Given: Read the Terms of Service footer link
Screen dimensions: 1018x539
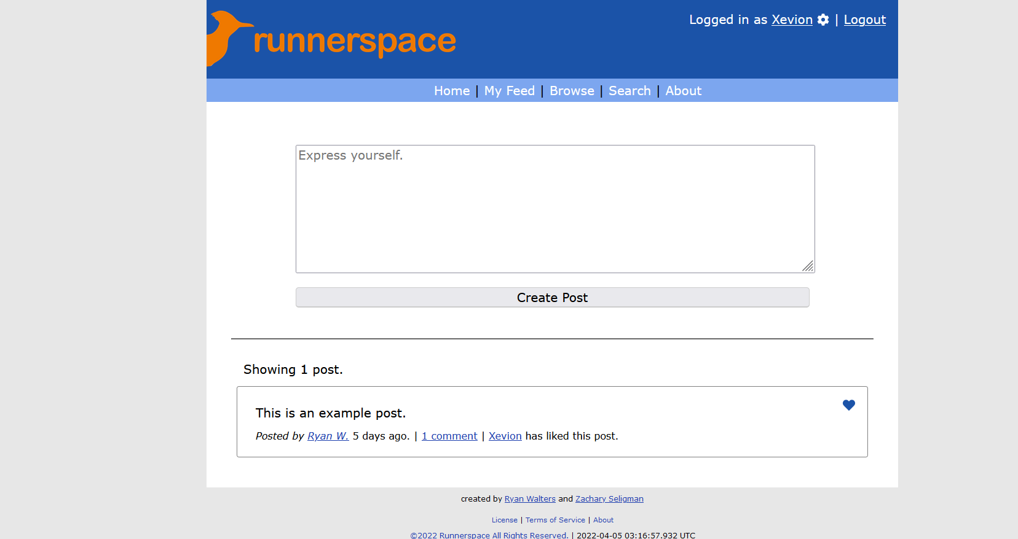Looking at the screenshot, I should click(555, 520).
